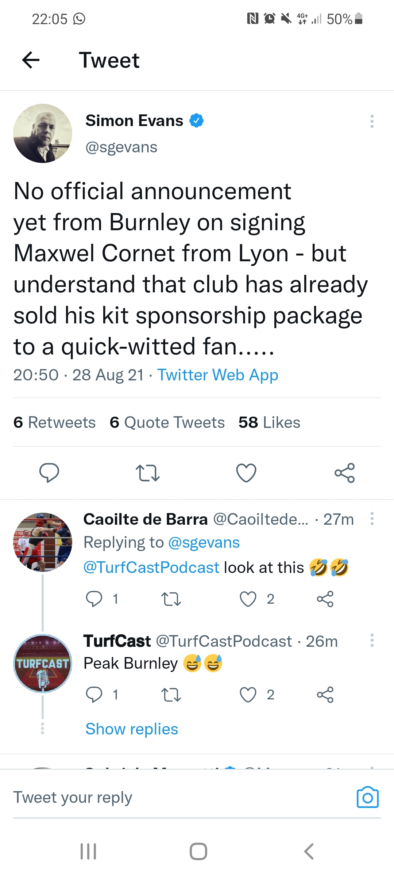Like Caoilte de Barra's reply
This screenshot has height=877, width=394.
248,599
